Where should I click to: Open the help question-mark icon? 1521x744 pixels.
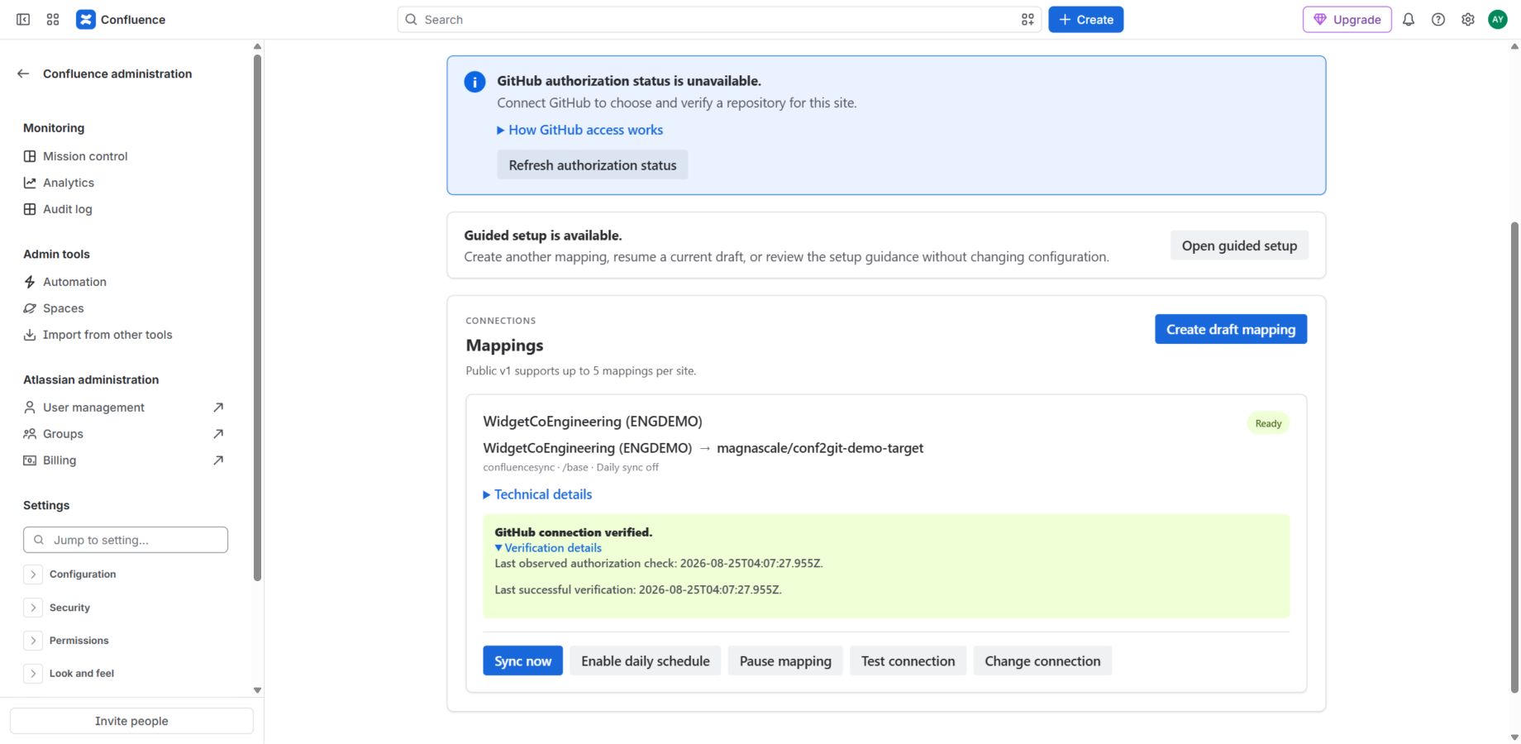[1438, 19]
